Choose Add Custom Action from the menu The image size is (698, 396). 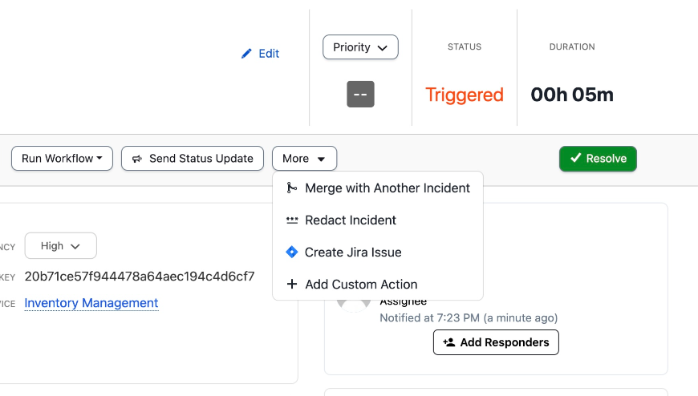pyautogui.click(x=361, y=284)
